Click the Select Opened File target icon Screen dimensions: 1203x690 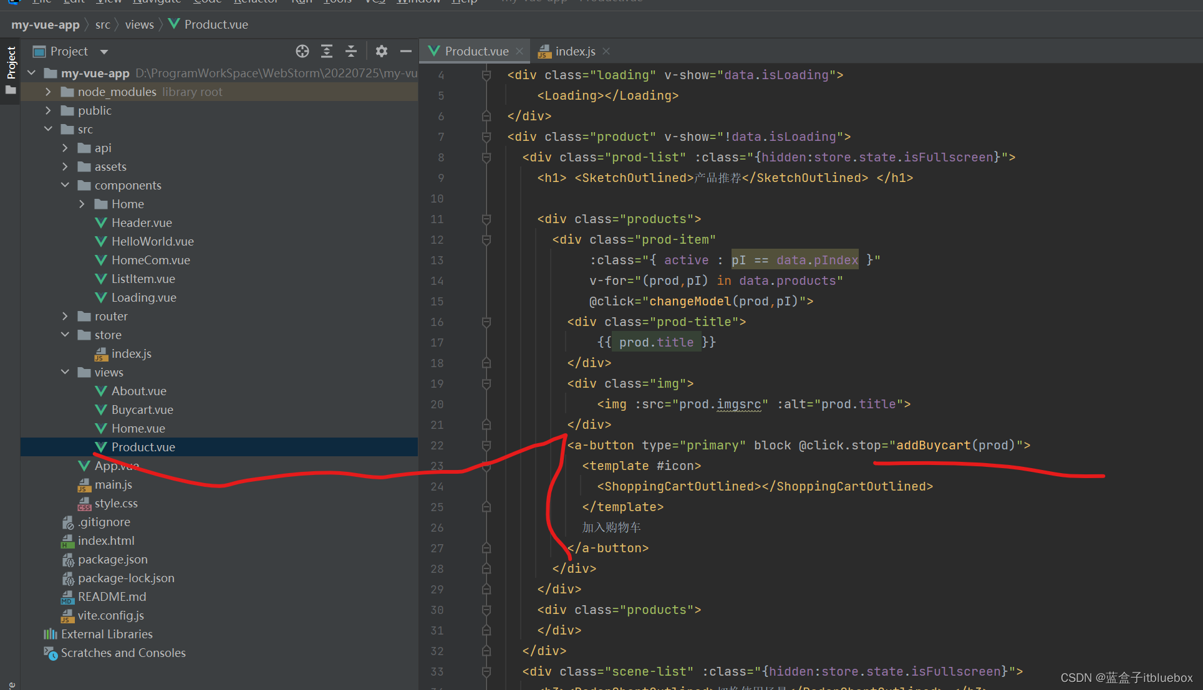pos(302,51)
